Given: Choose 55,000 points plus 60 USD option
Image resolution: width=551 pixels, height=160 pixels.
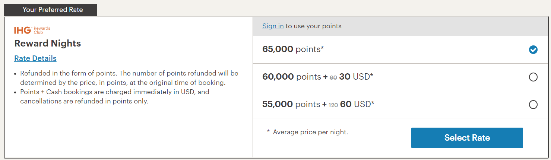Looking at the screenshot, I should coord(533,105).
